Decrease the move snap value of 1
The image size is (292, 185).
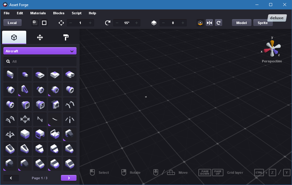71,23
